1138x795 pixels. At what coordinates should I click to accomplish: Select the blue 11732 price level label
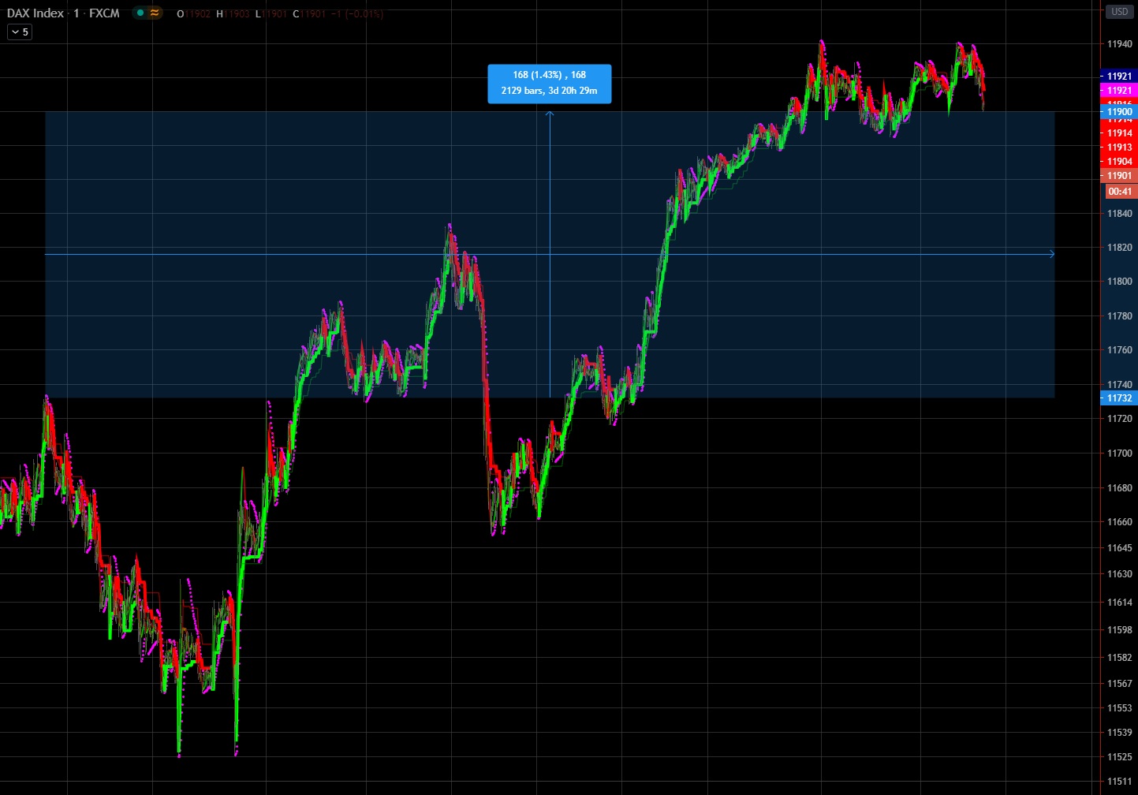point(1118,398)
